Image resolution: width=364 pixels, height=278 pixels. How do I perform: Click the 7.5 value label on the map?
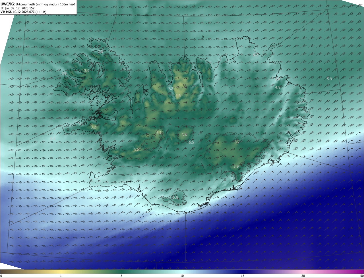click(100, 52)
